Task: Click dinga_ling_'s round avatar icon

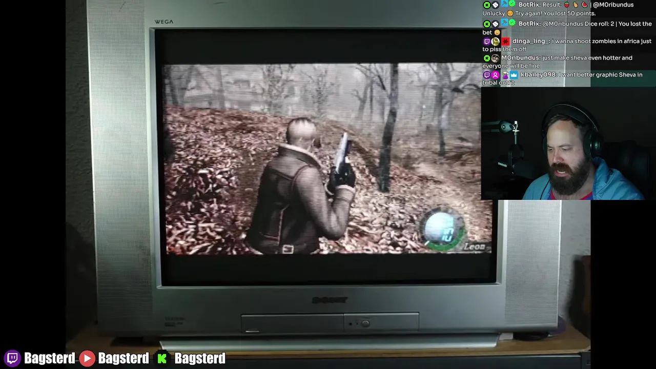Action: pos(496,42)
